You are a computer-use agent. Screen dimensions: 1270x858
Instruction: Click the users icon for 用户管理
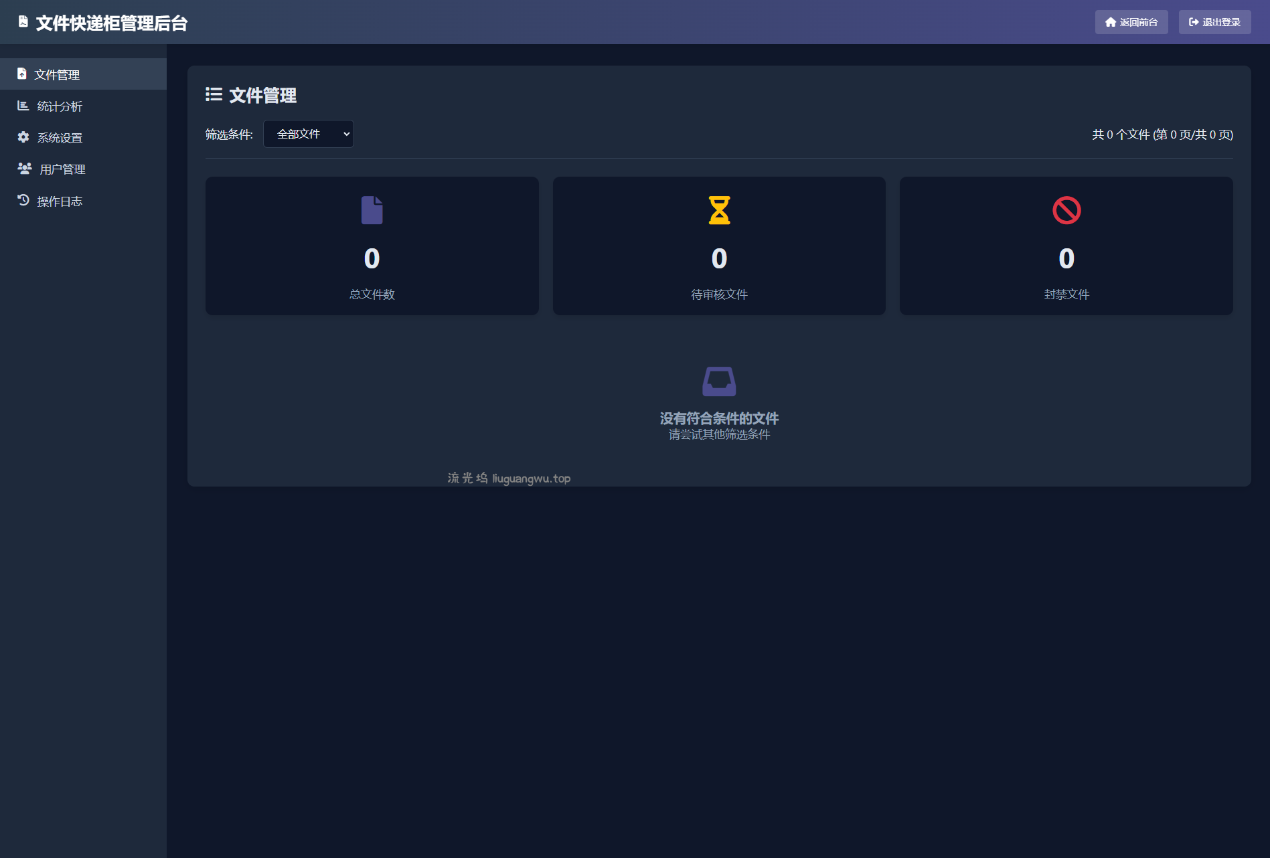pos(25,169)
